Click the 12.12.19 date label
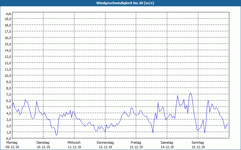The width and height of the screenshot is (241, 150). click(105, 147)
